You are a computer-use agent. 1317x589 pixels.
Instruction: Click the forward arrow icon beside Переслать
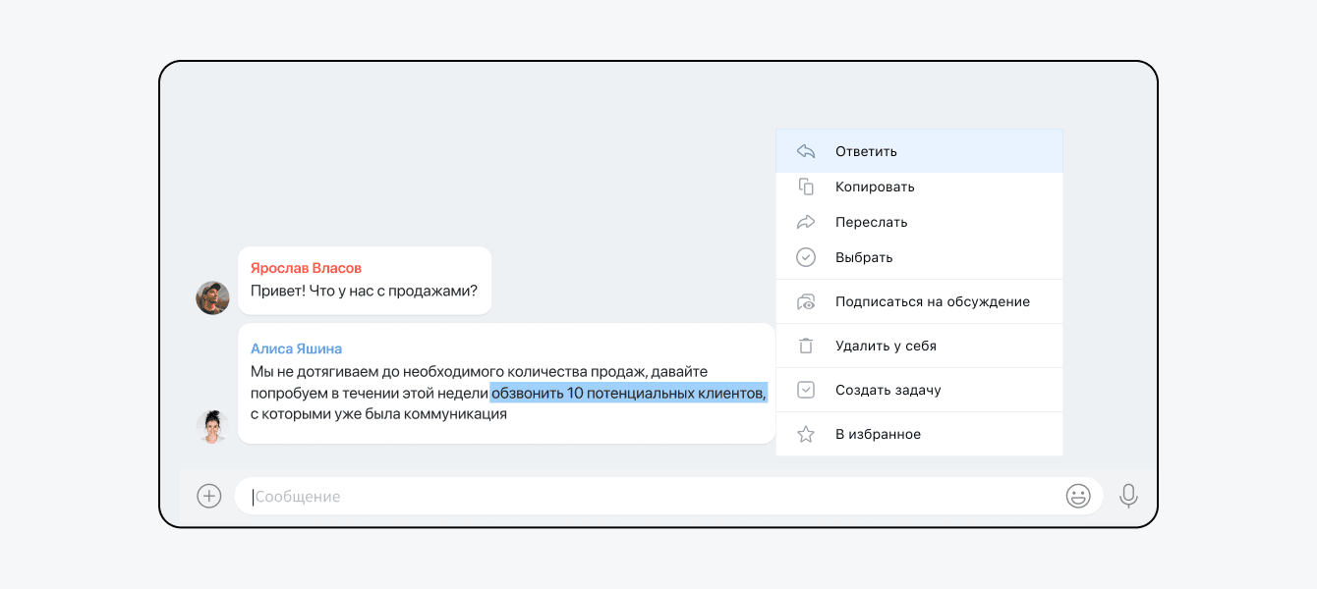click(x=806, y=222)
